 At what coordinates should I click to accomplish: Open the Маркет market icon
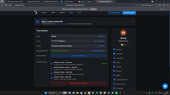[x=114, y=75]
